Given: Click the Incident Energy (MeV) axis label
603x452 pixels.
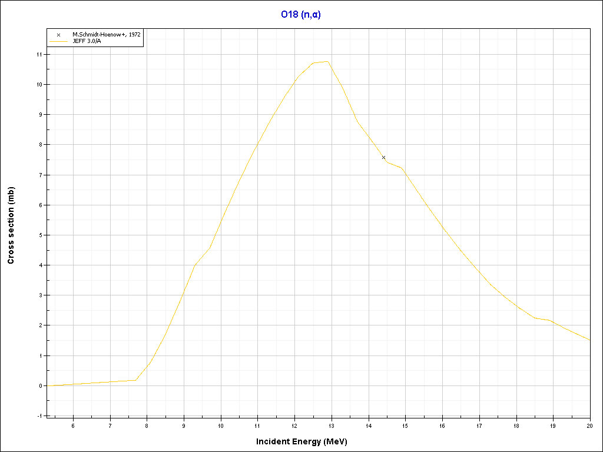Looking at the screenshot, I should (306, 441).
